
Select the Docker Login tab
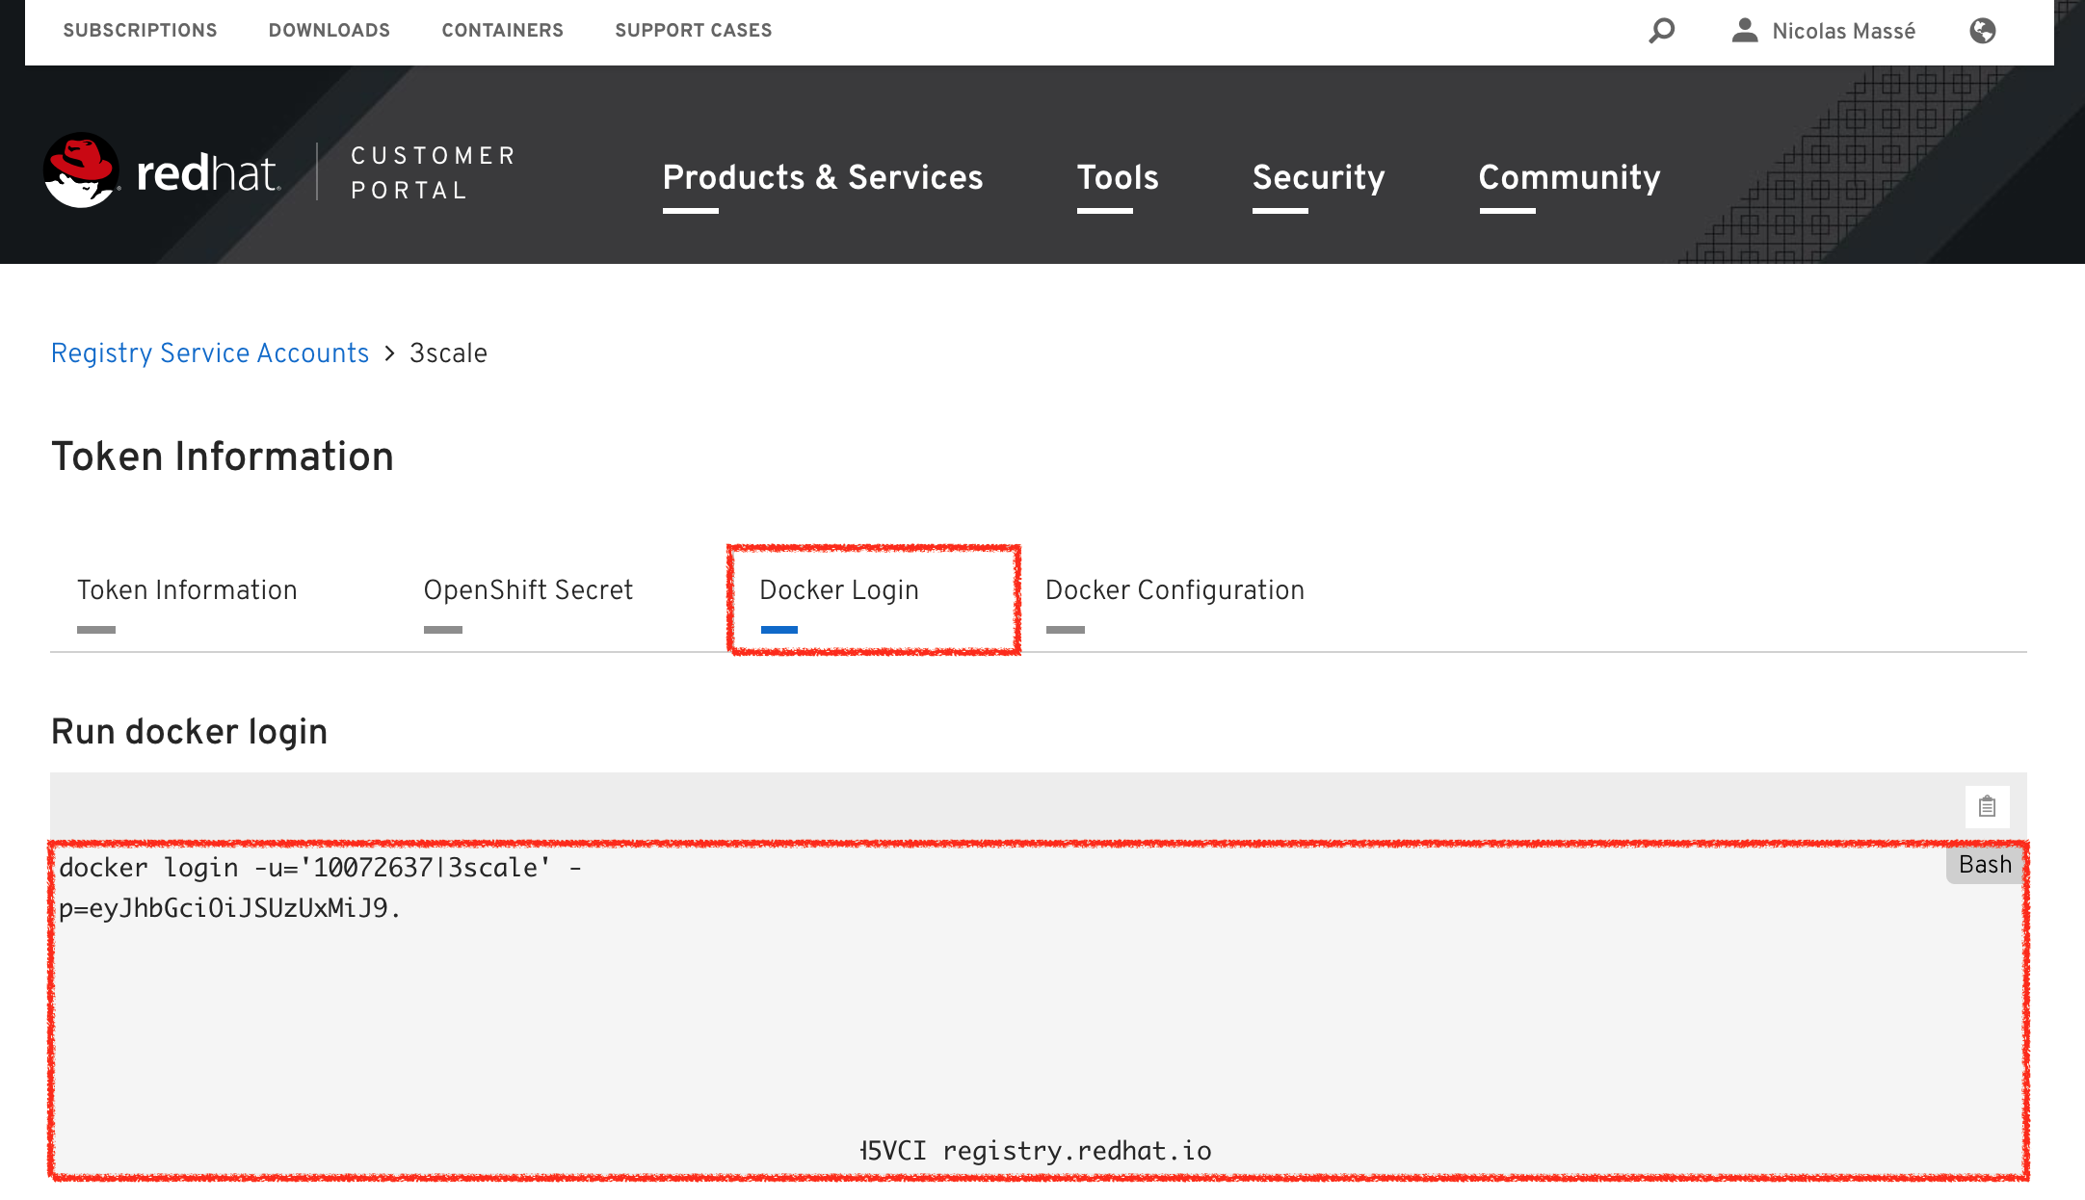838,589
